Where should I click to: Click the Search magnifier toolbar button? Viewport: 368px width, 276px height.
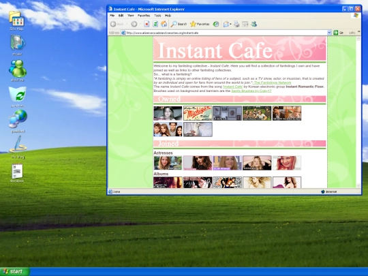coord(179,24)
